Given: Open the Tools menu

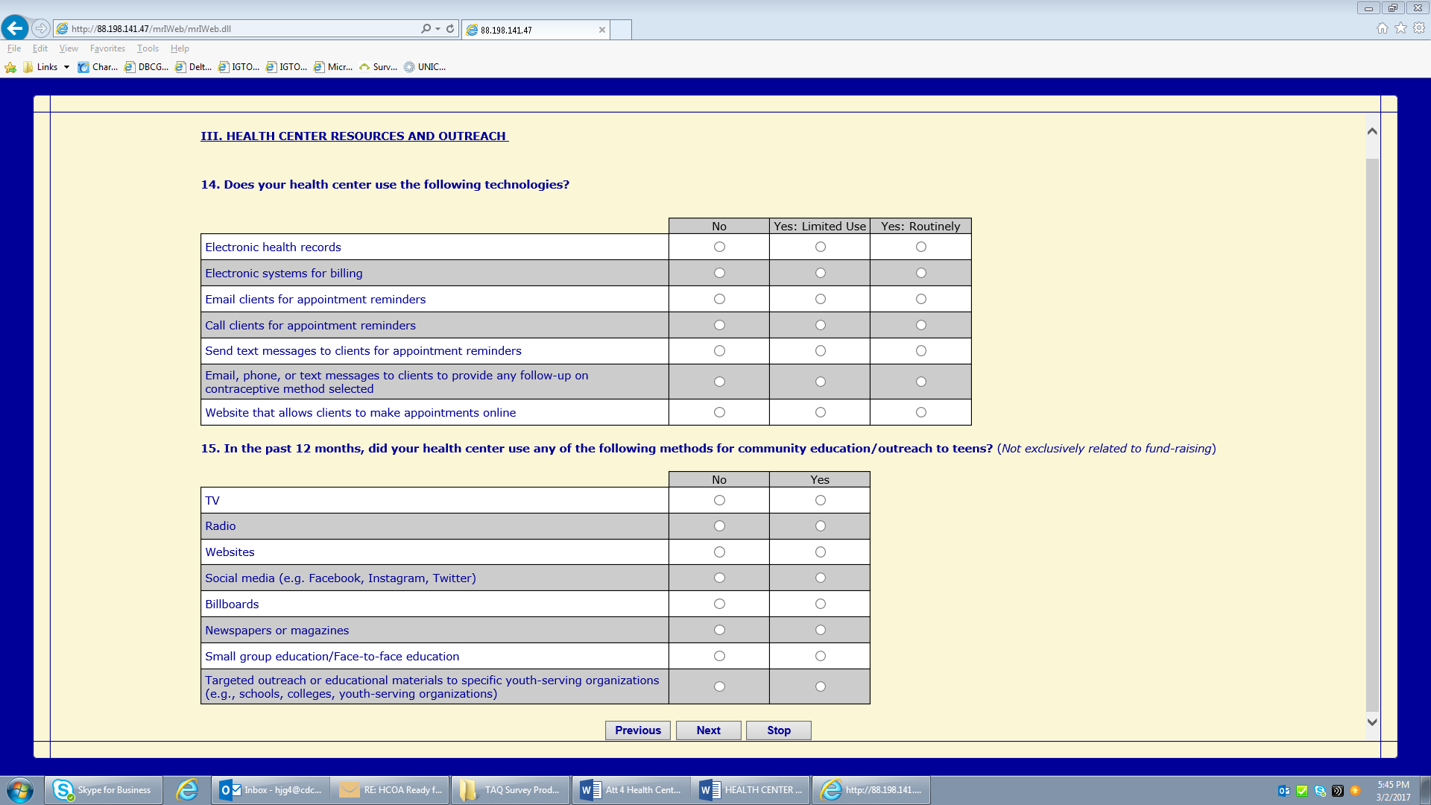Looking at the screenshot, I should click(x=148, y=48).
